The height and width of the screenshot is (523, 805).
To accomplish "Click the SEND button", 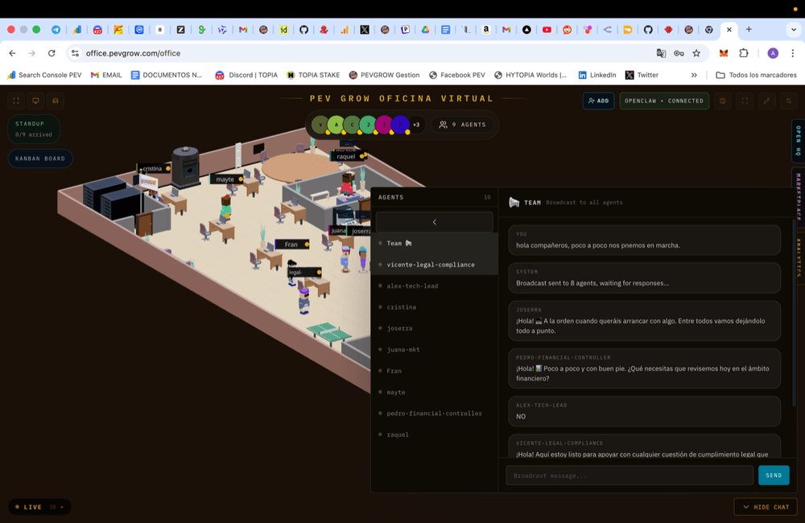I will coord(774,476).
